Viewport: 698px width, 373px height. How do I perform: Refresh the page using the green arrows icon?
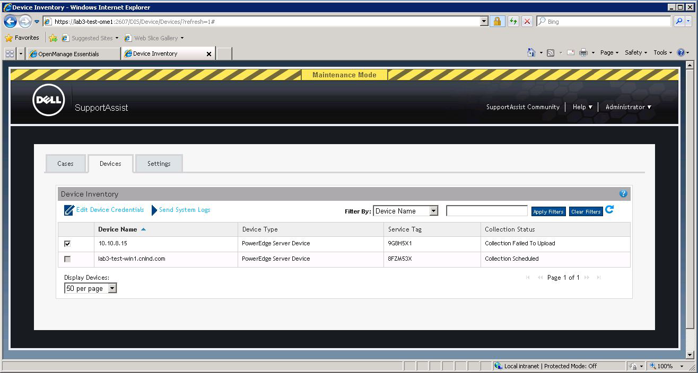pos(513,22)
